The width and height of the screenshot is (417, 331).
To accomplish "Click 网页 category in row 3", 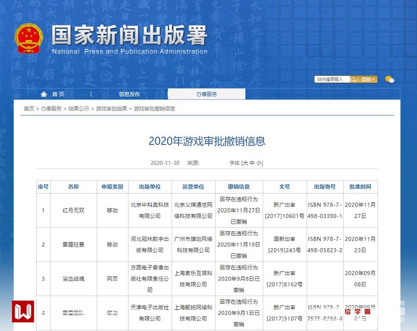I will coord(112,279).
